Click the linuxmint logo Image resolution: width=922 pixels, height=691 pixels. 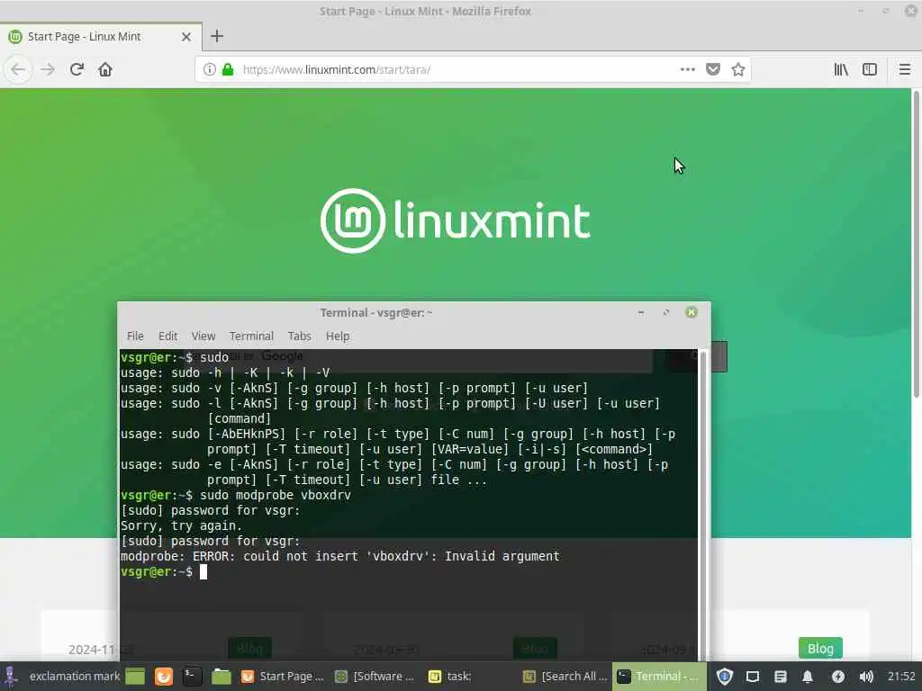coord(455,221)
